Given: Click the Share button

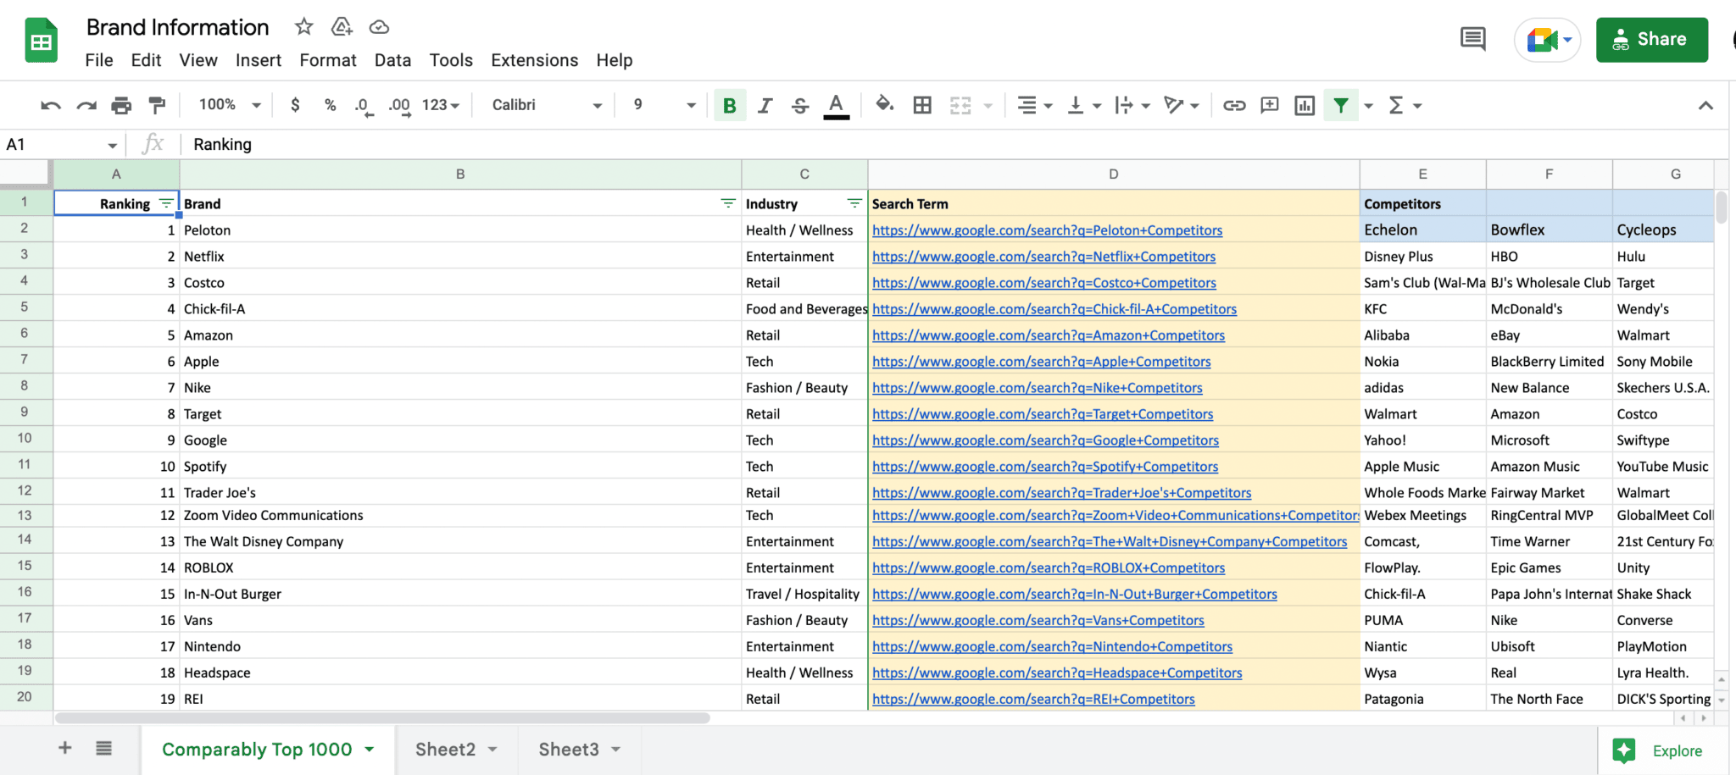Looking at the screenshot, I should [x=1651, y=40].
